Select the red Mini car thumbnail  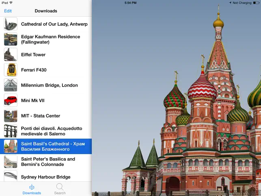pos(11,100)
